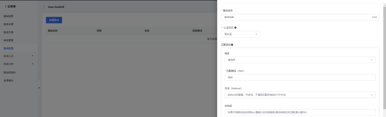Click back chevron beside mse-2oz4o0
Image resolution: width=386 pixels, height=117 pixels.
click(44, 7)
